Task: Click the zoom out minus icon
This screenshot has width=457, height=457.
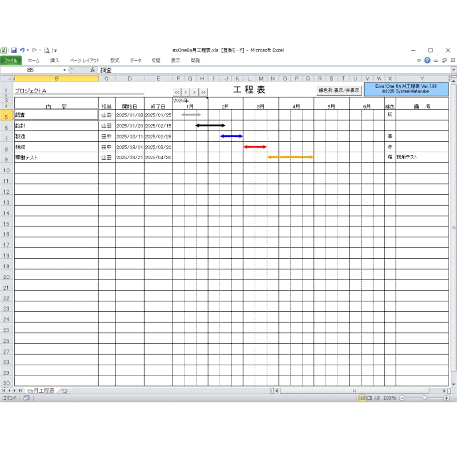Action: click(x=402, y=398)
